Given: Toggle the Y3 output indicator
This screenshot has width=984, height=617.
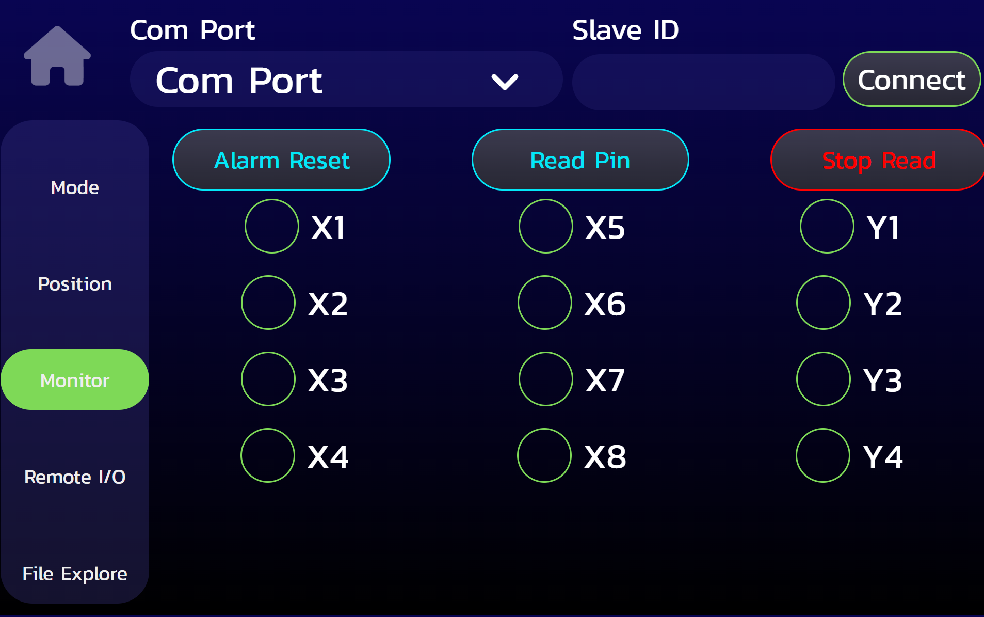Looking at the screenshot, I should (x=824, y=379).
